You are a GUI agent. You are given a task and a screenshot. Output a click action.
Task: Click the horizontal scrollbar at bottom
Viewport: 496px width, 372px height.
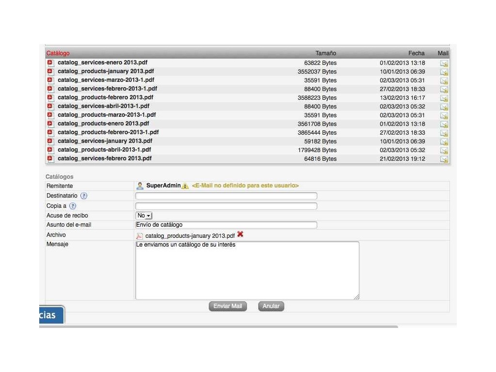coord(218,326)
